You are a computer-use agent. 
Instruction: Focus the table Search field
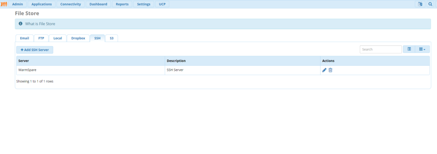point(381,49)
